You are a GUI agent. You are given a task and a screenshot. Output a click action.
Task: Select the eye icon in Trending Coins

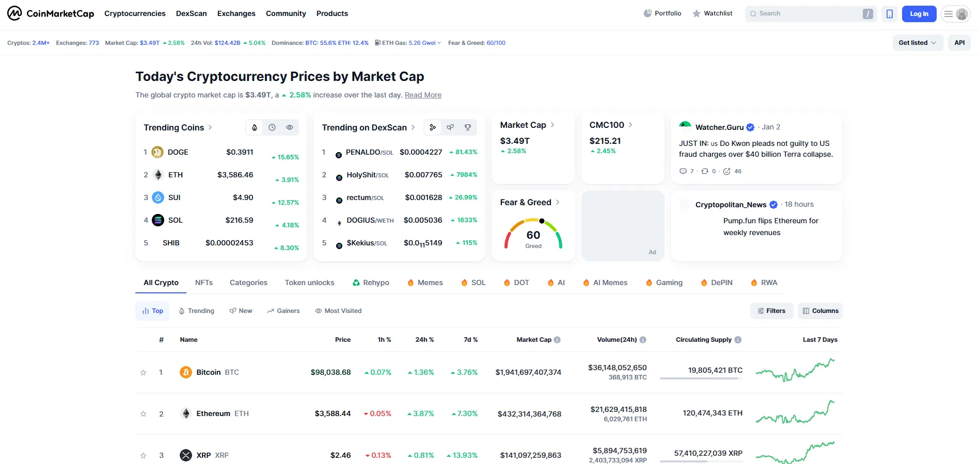click(290, 127)
